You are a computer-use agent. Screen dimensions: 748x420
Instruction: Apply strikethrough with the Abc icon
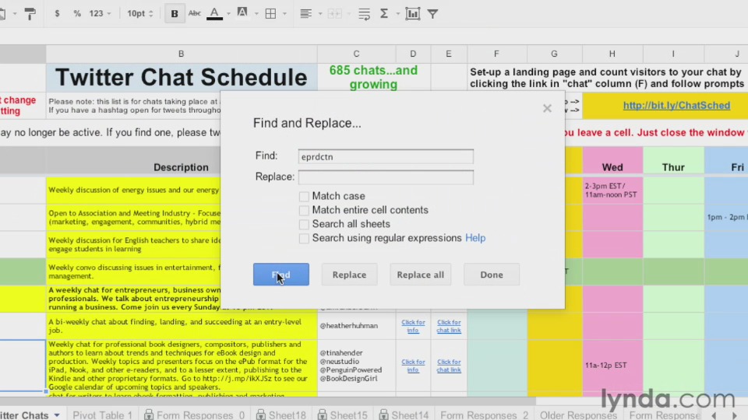pyautogui.click(x=194, y=13)
